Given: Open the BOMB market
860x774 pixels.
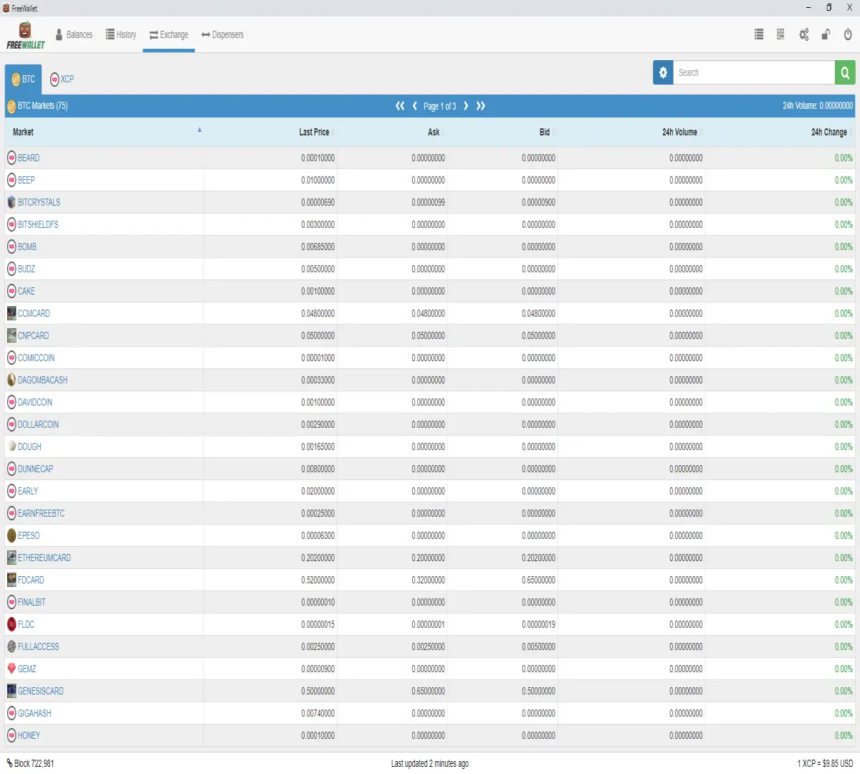Looking at the screenshot, I should point(27,247).
